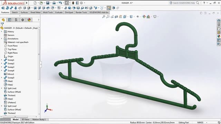Viewport: 221px width, 124px height.
Task: Open the DimXpertManager crosshair tab
Action: 23,20
